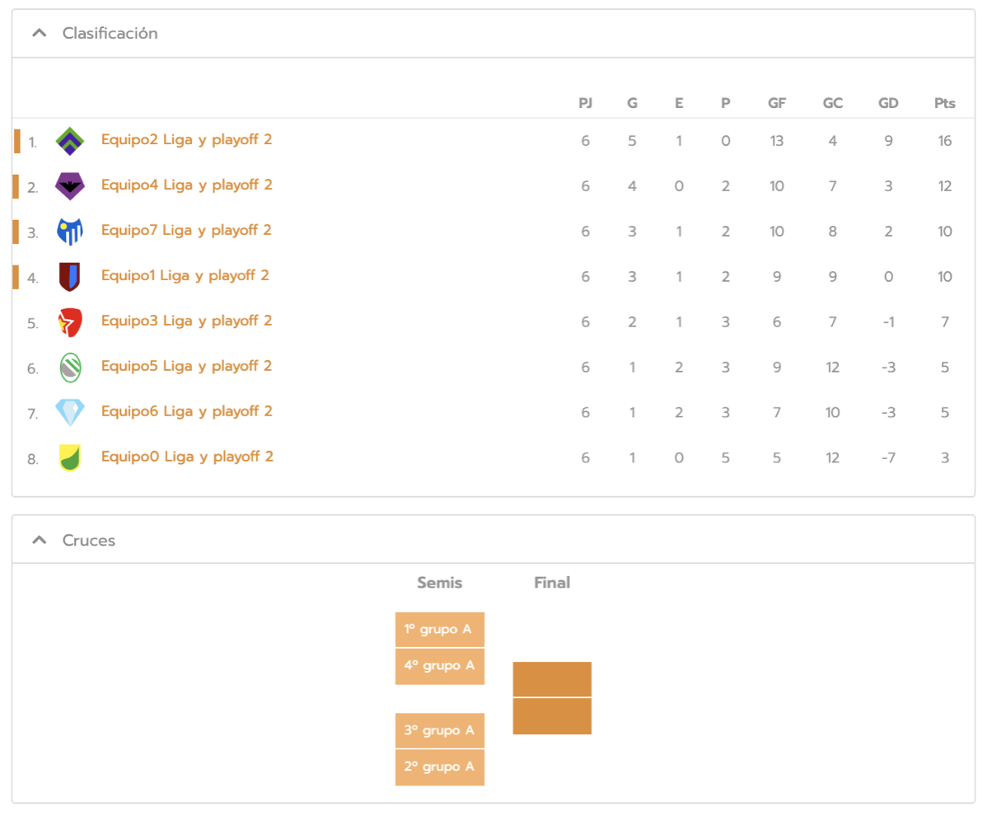Click Equipo0 yellow and green crest

[x=70, y=457]
